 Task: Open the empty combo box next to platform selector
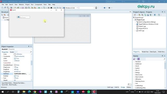tap(94, 8)
